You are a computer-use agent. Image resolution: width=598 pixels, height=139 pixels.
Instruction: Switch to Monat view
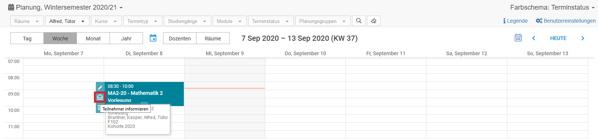[x=93, y=38]
